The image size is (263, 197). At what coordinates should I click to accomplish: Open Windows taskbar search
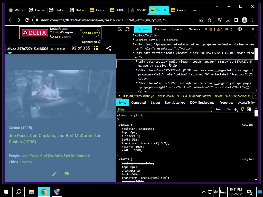(x=18, y=192)
